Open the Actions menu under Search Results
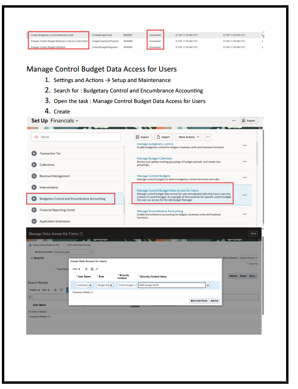The image size is (298, 389). tap(34, 289)
